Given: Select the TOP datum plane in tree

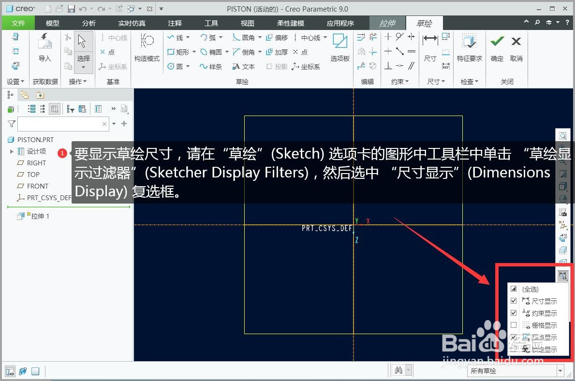Looking at the screenshot, I should tap(29, 175).
